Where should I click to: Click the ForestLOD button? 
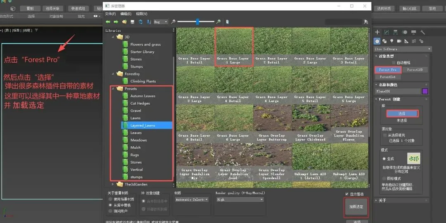tap(415, 70)
